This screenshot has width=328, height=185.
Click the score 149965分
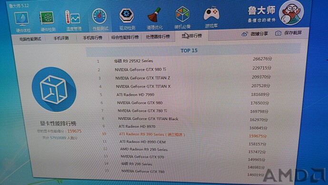[x=257, y=160]
